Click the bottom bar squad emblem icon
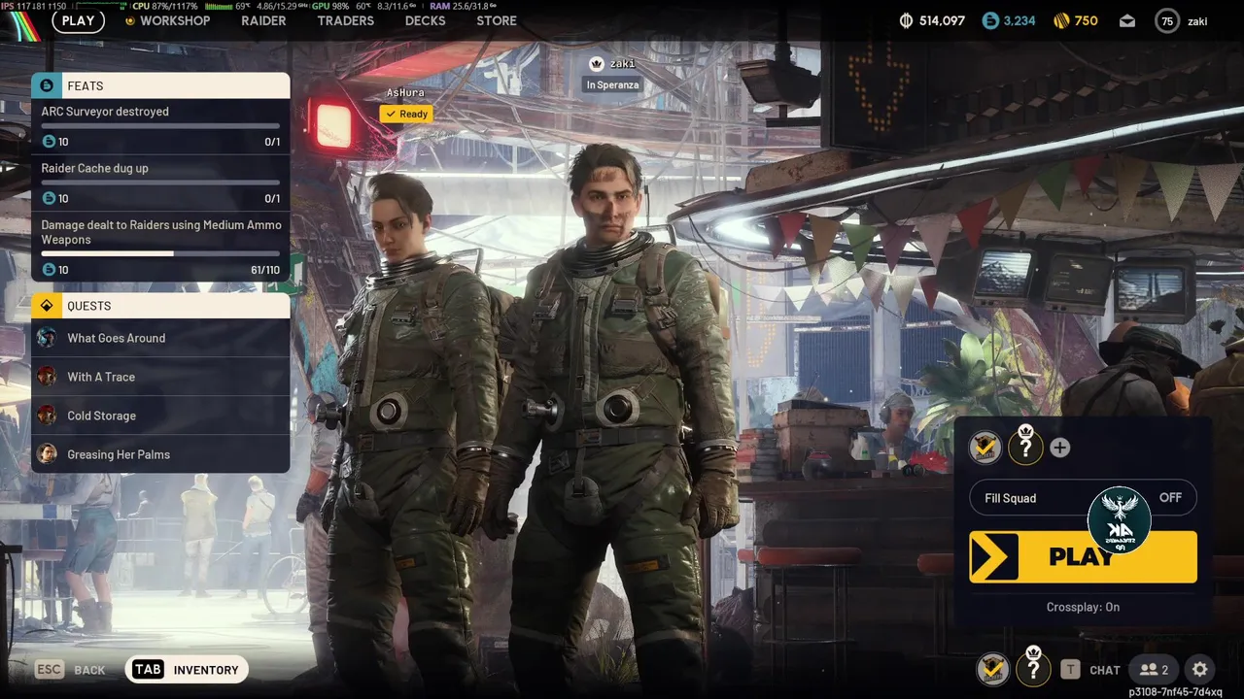The image size is (1244, 699). [x=992, y=669]
